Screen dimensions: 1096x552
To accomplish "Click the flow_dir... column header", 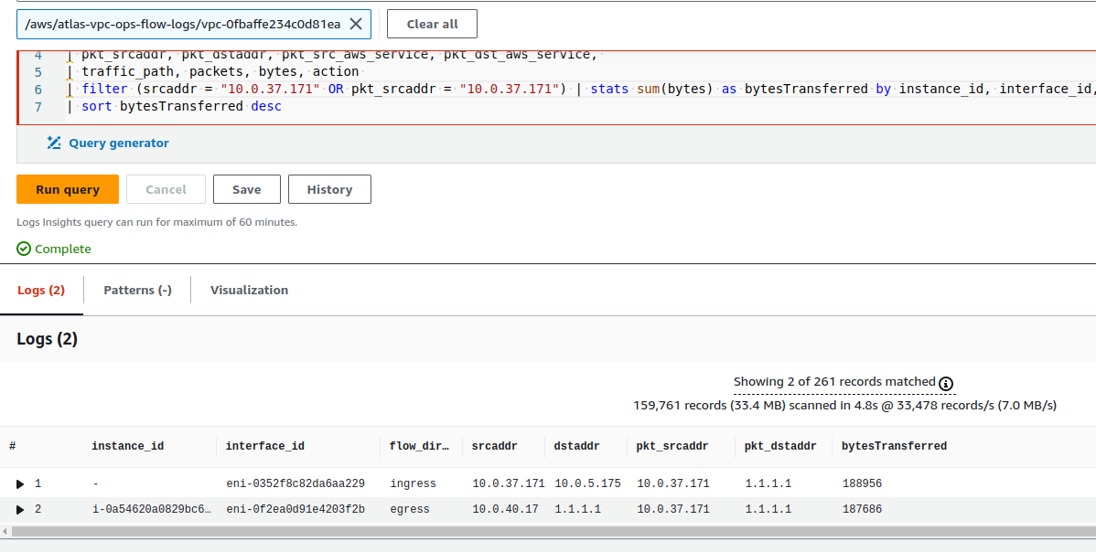I will [419, 447].
